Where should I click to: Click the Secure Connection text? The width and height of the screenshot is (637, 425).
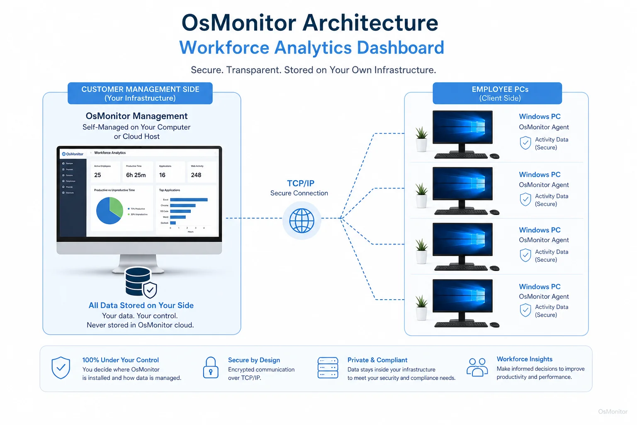299,193
